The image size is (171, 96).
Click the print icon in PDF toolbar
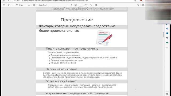(x=143, y=5)
